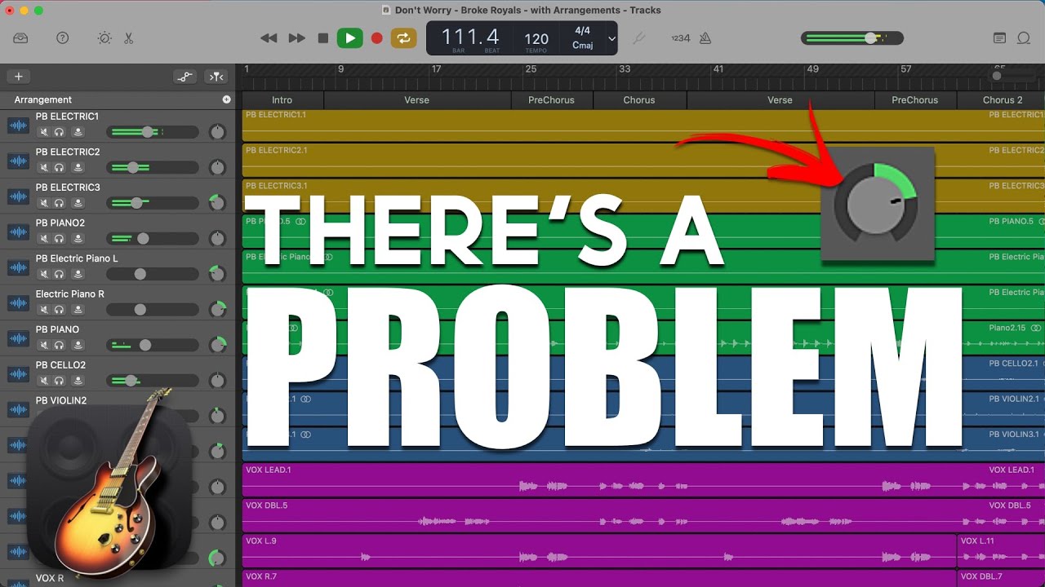This screenshot has height=587, width=1045.
Task: Open Quick Help question mark icon
Action: click(62, 38)
